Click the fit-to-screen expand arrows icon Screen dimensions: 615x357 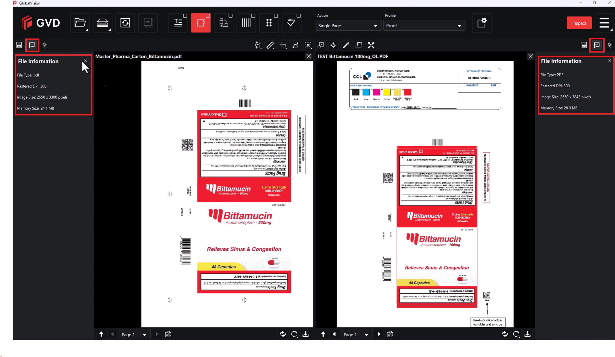[371, 45]
